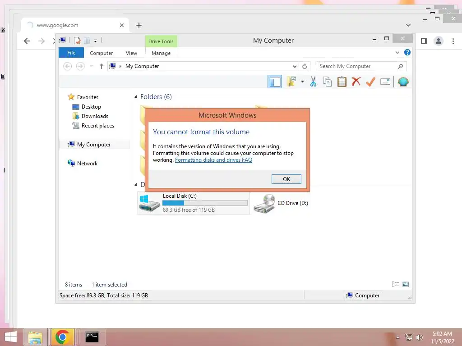Expand the address bar history dropdown
This screenshot has height=346, width=462.
(x=294, y=67)
